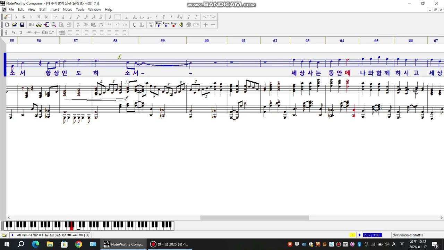Print the score
444x250 pixels.
click(x=69, y=25)
